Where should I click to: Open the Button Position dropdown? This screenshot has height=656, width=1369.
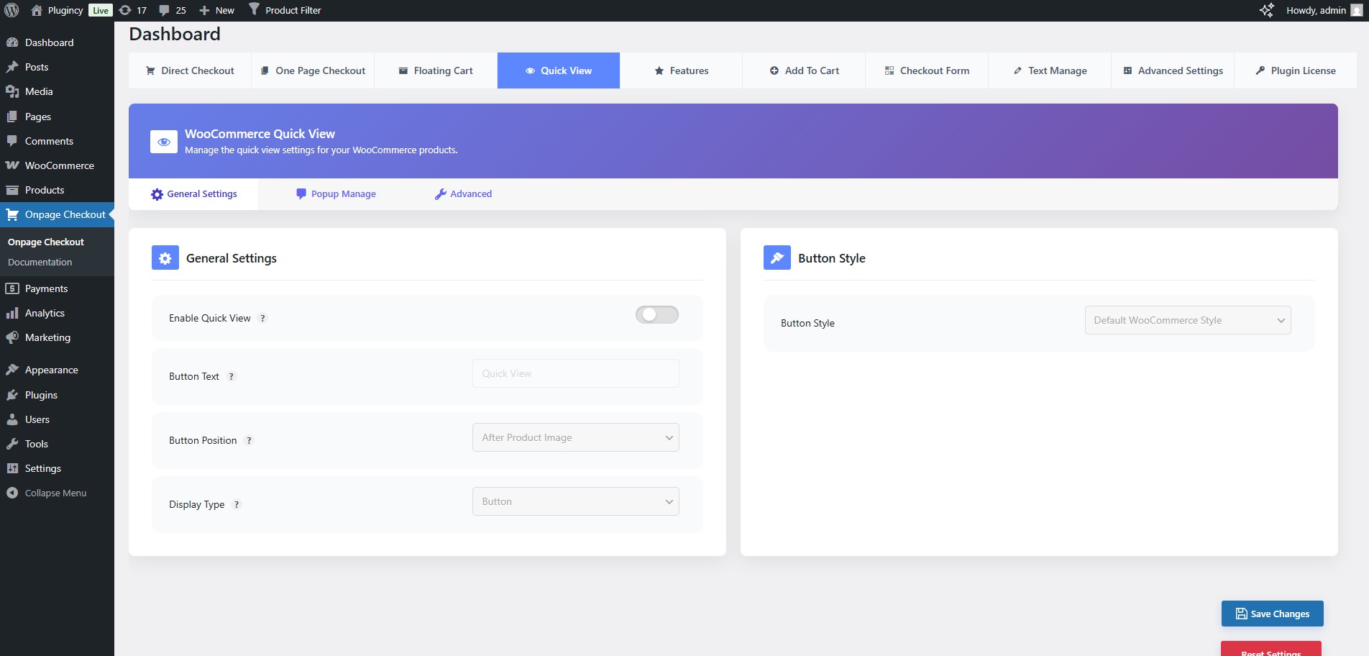(574, 437)
